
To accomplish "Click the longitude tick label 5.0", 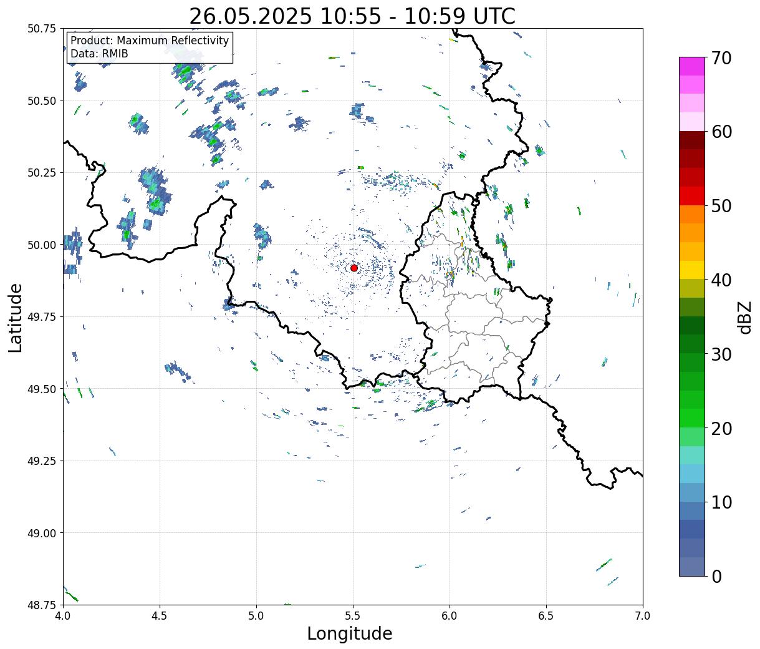I will pyautogui.click(x=256, y=616).
